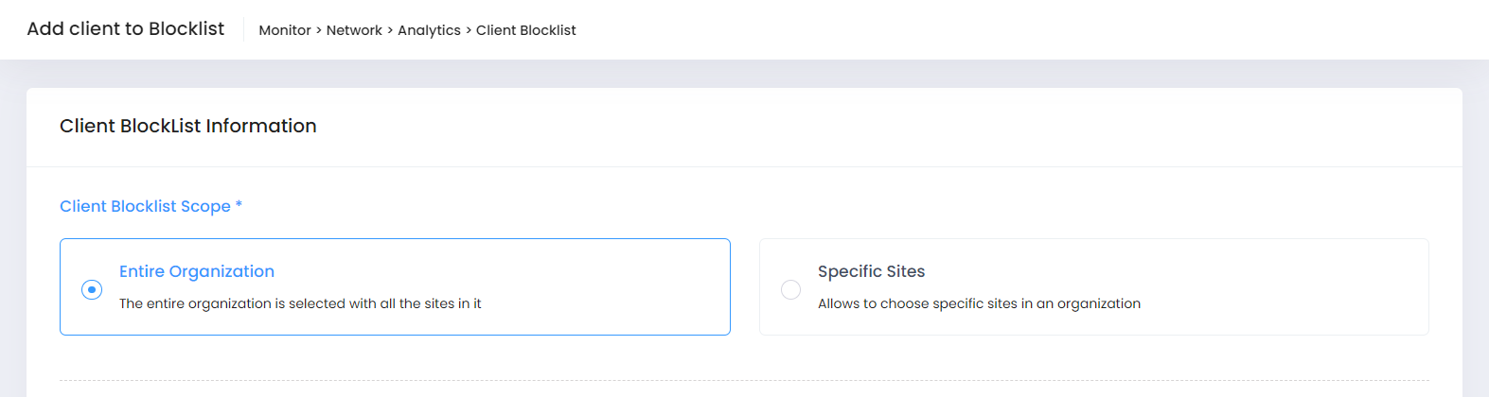Click the Specific Sites option title
Image resolution: width=1489 pixels, height=397 pixels.
coord(871,271)
